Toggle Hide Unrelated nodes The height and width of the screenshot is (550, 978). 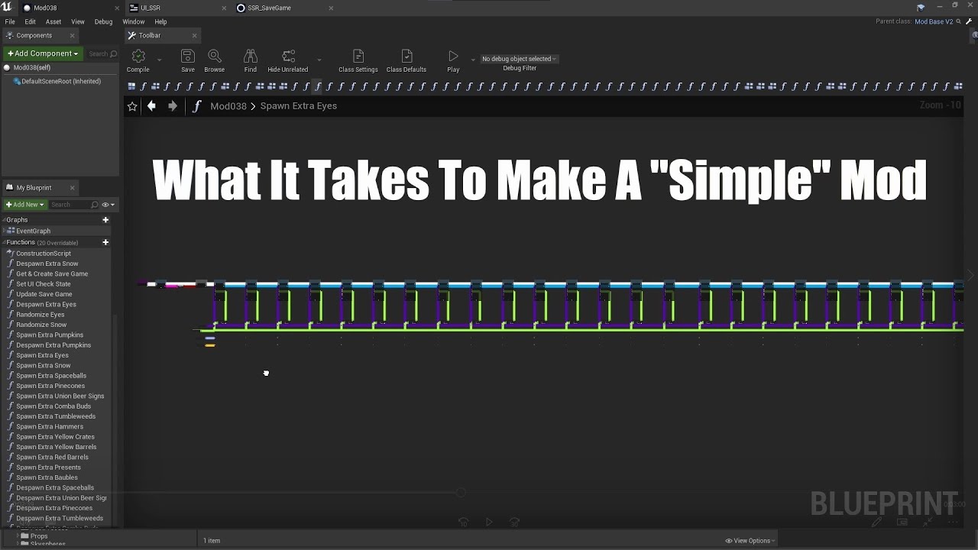288,60
